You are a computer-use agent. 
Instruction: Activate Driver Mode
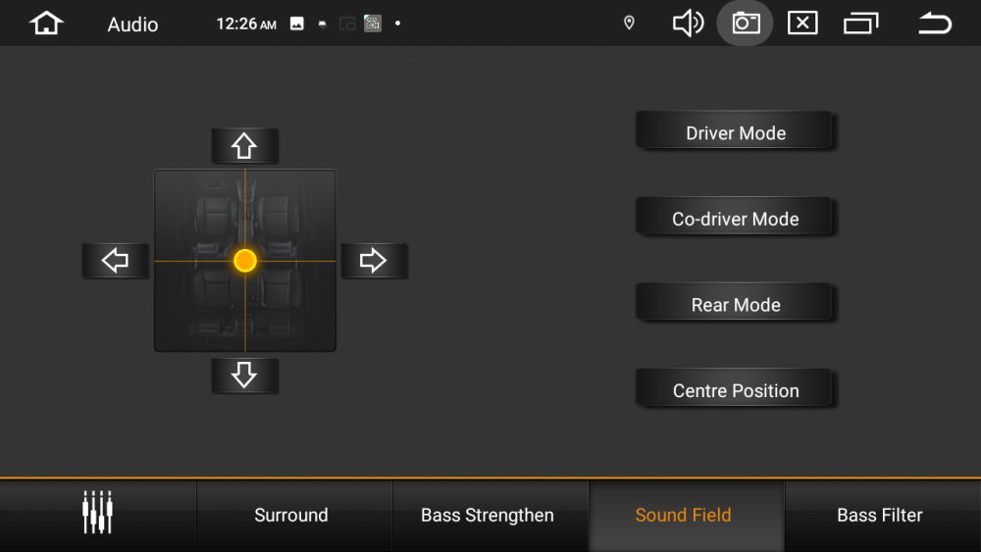(736, 132)
